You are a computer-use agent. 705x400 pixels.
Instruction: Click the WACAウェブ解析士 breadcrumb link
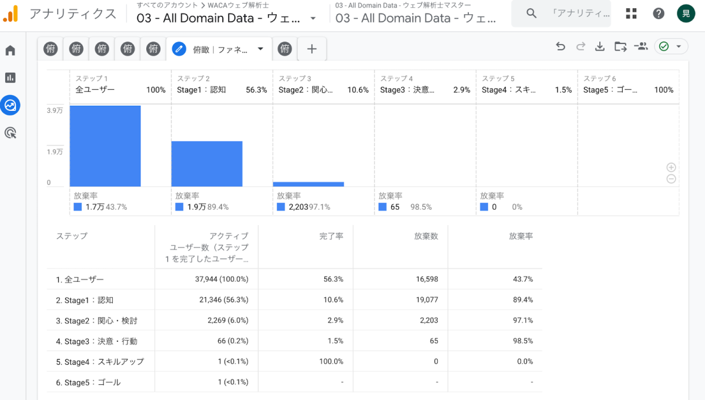pos(238,5)
